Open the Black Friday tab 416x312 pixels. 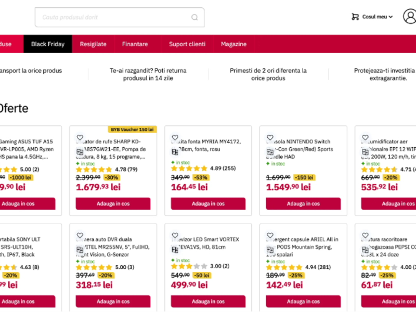48,44
